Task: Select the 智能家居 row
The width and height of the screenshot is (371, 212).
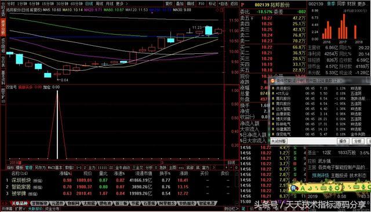Action: point(118,187)
